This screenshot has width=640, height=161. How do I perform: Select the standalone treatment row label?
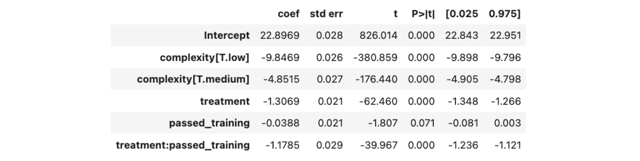point(225,101)
